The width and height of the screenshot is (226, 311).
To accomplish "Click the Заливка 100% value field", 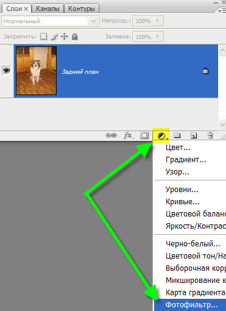I will click(143, 37).
